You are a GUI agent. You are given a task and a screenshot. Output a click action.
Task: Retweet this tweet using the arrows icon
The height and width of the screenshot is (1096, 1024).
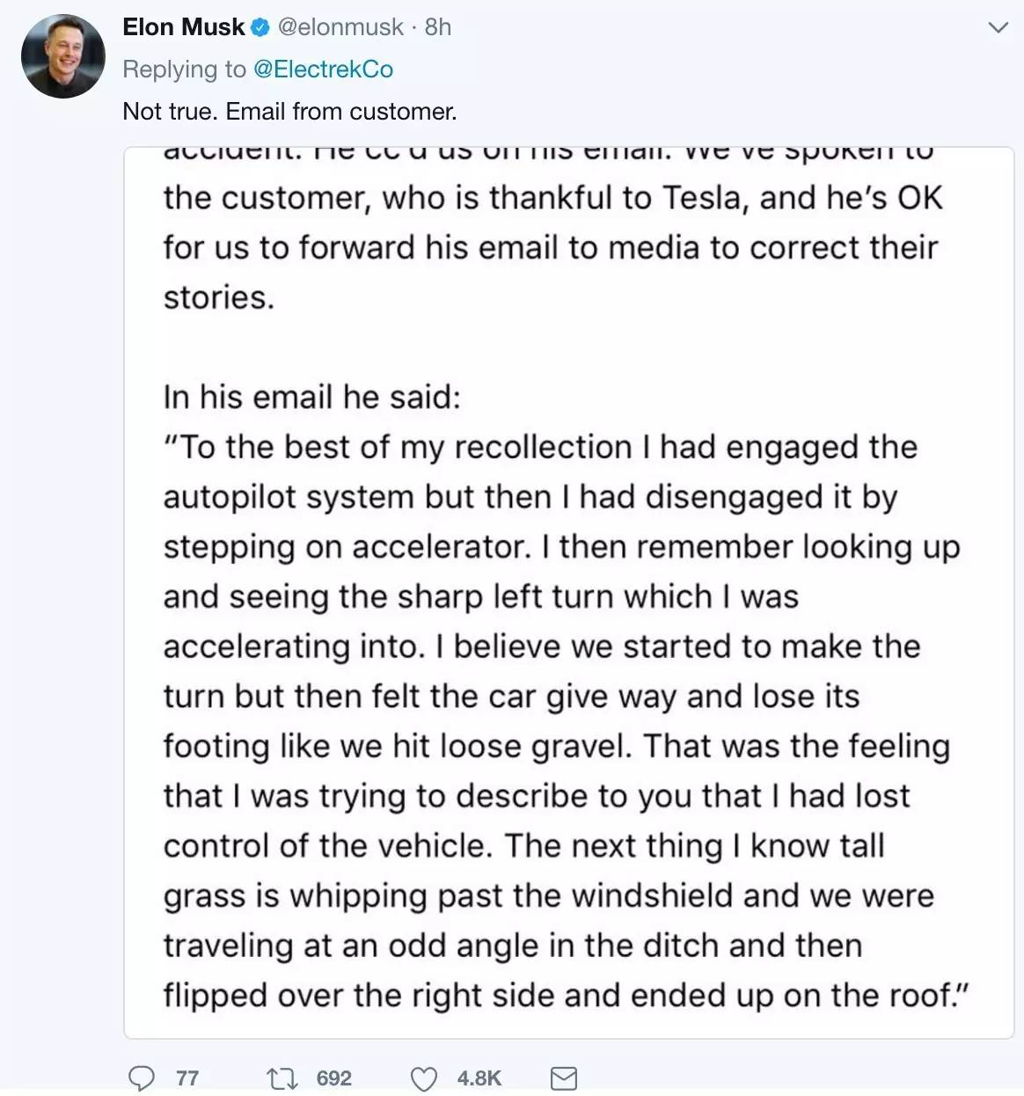click(x=282, y=1078)
